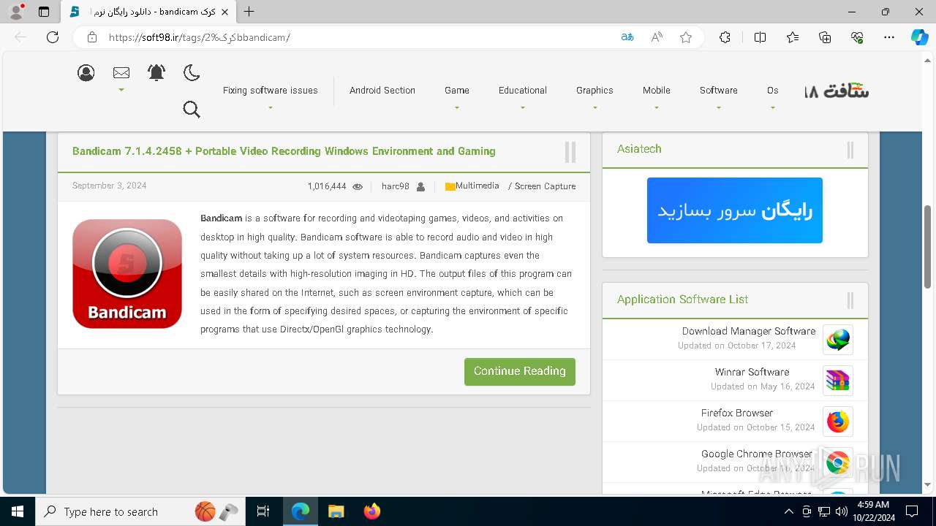This screenshot has height=526, width=936.
Task: Open the Favorites list icon
Action: [793, 37]
